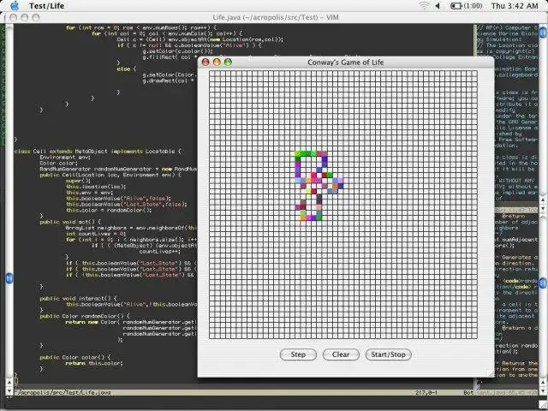The height and width of the screenshot is (411, 548).
Task: Click the resize grip of the Game of Life window
Action: click(x=491, y=373)
